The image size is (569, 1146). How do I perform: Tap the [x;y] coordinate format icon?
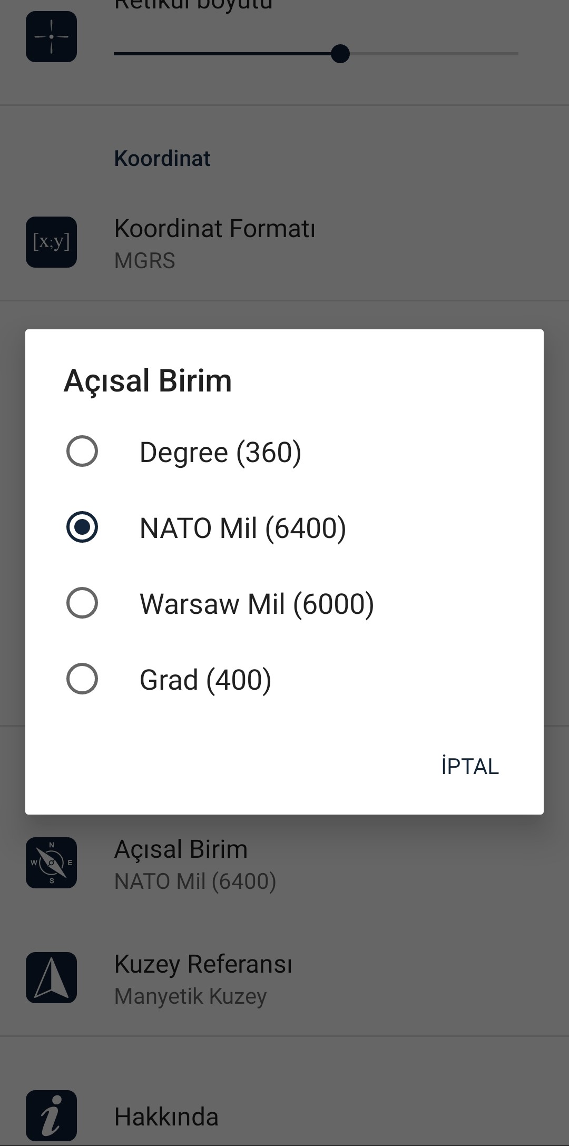pyautogui.click(x=51, y=242)
